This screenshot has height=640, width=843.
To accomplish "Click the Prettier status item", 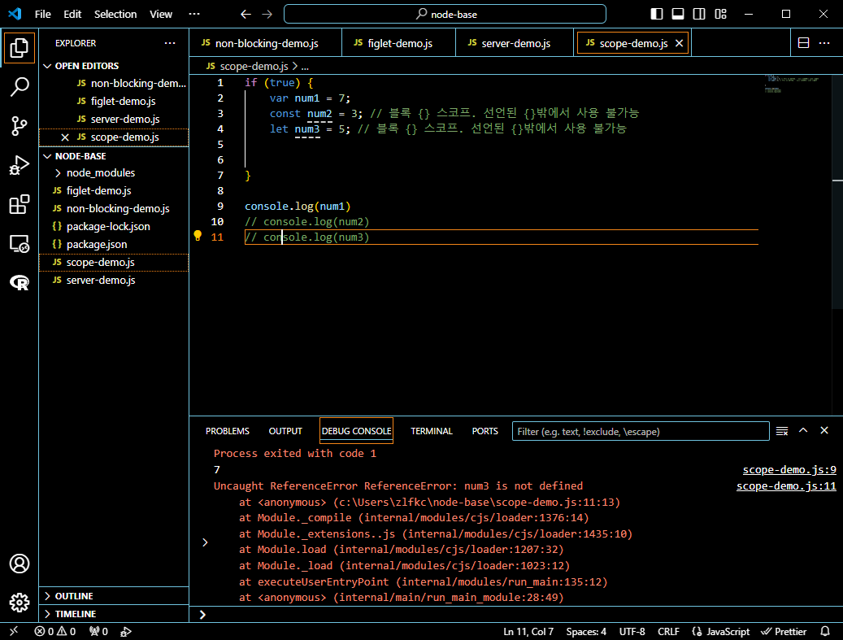I will coord(784,631).
